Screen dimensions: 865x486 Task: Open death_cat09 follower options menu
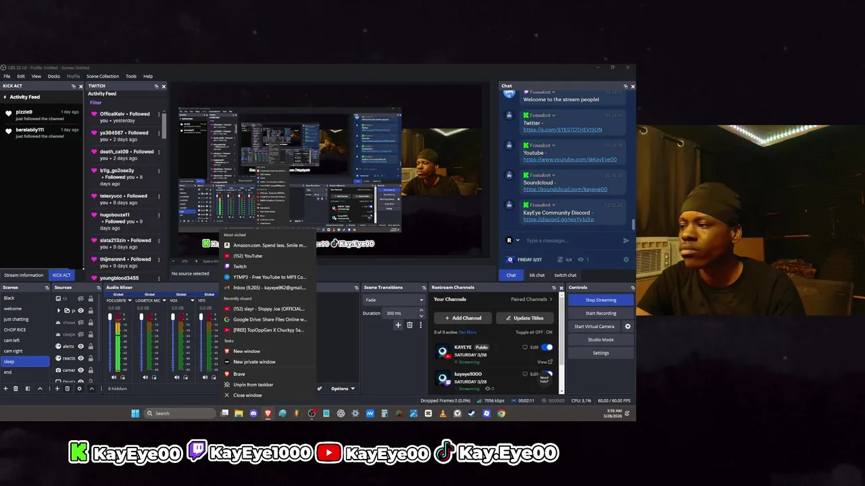click(159, 152)
